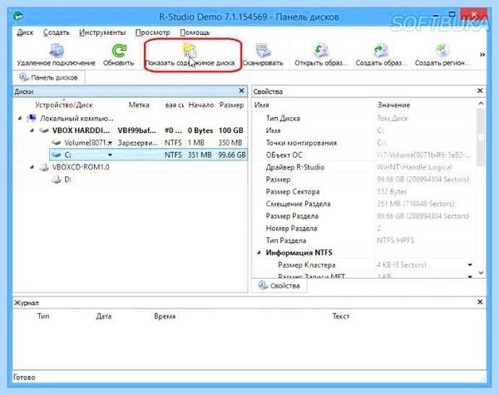Click the Создать регион icon
The height and width of the screenshot is (395, 499).
(442, 51)
